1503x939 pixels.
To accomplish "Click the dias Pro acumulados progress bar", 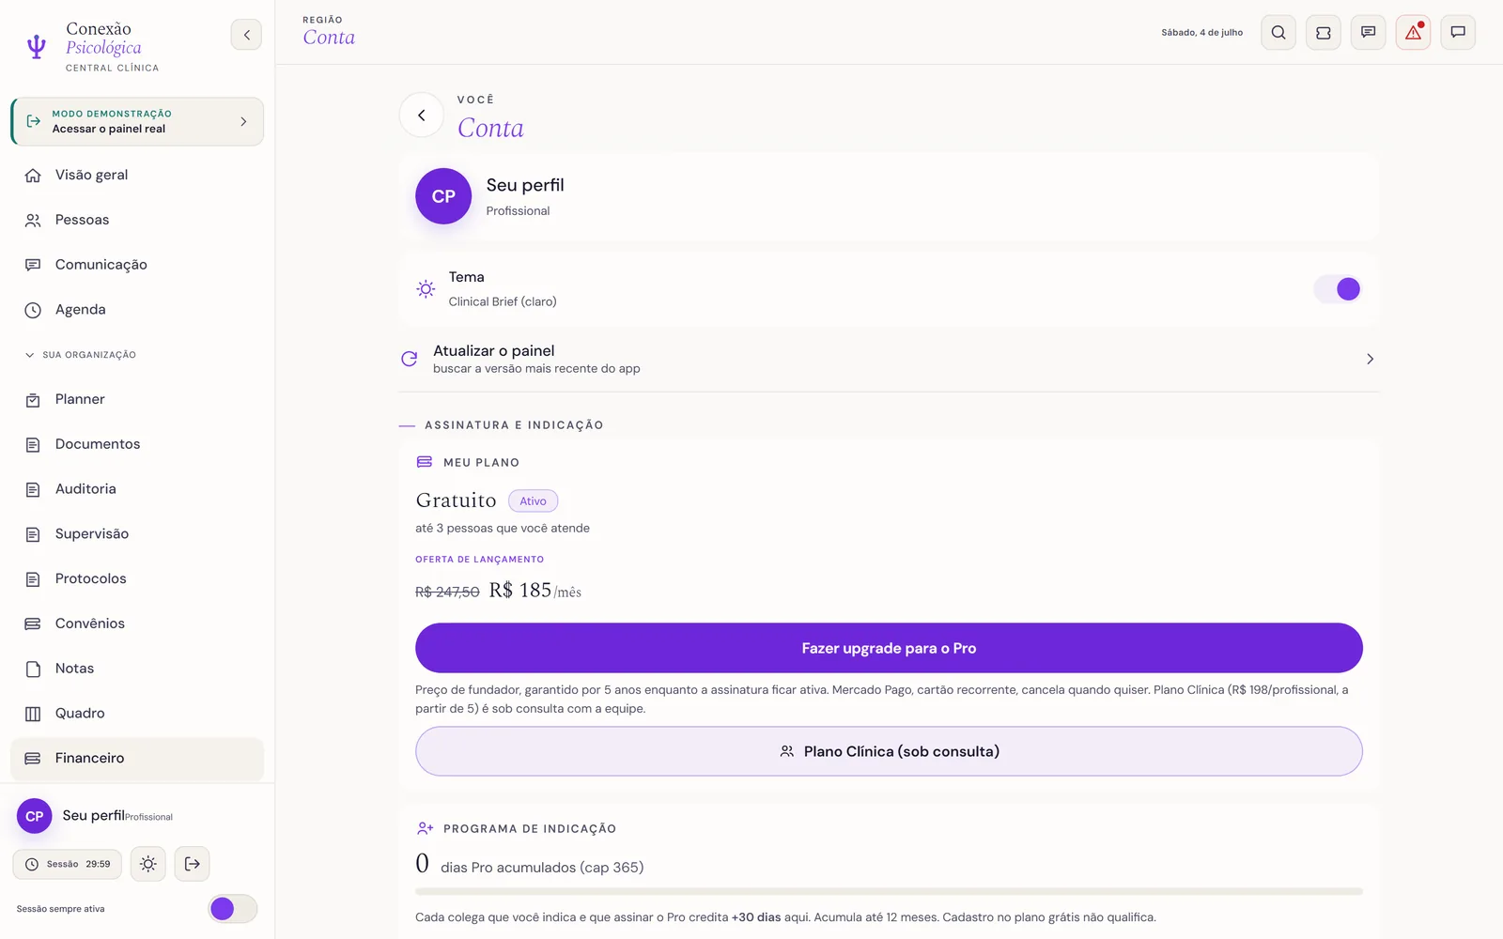I will coord(889,891).
